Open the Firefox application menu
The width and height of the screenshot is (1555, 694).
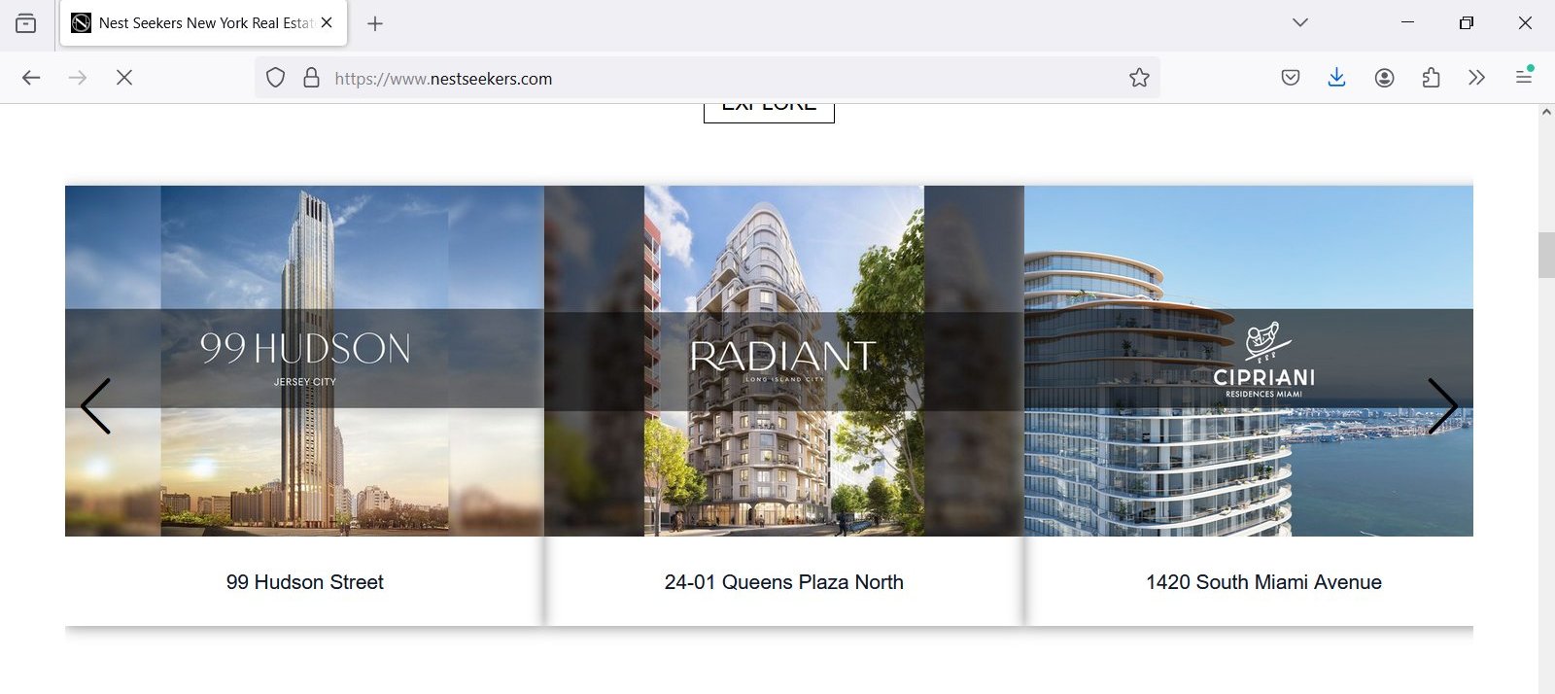click(x=1524, y=76)
